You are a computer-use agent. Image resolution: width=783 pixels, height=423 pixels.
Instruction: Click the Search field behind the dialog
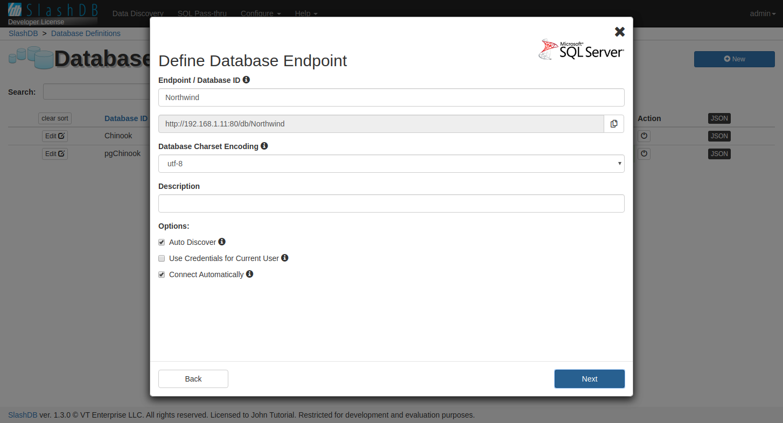pyautogui.click(x=96, y=92)
